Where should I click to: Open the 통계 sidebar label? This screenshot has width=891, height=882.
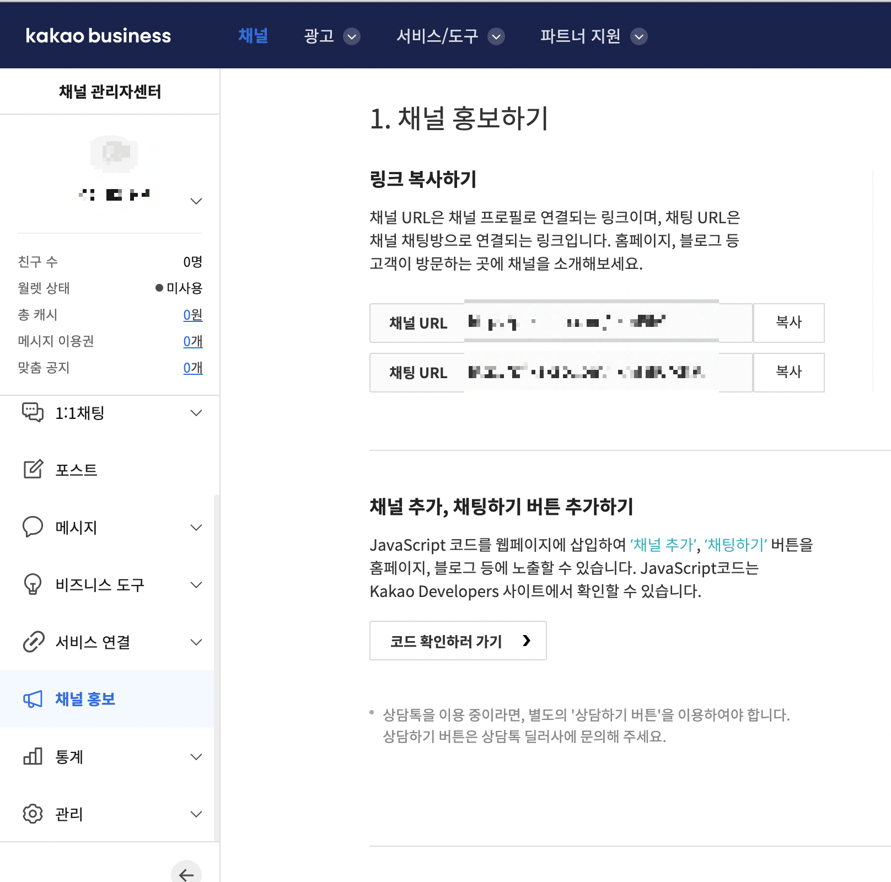pyautogui.click(x=69, y=757)
